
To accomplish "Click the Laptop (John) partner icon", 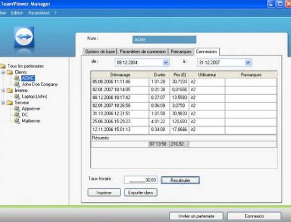I will [17, 96].
